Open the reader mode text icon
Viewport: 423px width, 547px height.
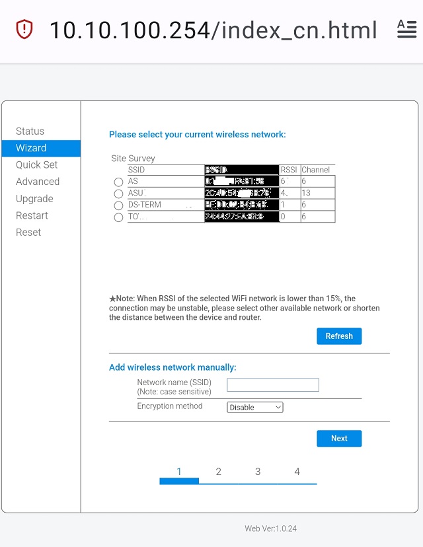(x=406, y=29)
